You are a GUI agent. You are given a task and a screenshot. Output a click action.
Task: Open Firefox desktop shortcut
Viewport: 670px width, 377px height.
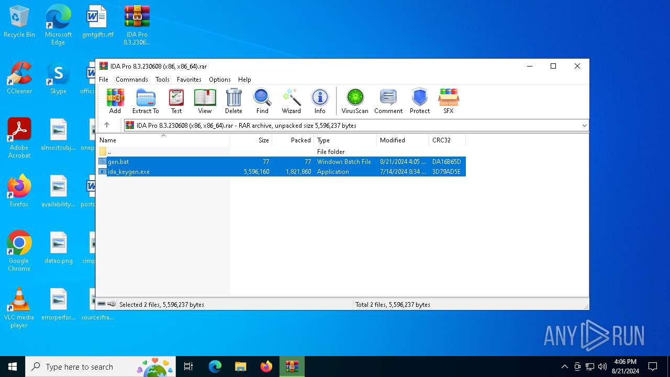click(x=19, y=191)
